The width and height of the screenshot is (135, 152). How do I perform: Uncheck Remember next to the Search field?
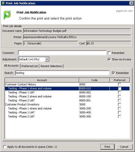pos(113,73)
